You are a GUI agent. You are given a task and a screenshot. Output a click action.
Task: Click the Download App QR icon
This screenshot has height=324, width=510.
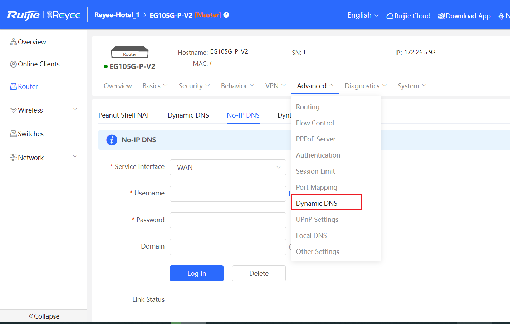(x=441, y=16)
